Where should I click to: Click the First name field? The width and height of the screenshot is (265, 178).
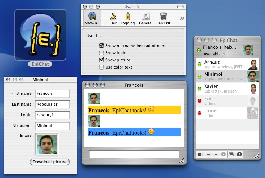(53, 93)
